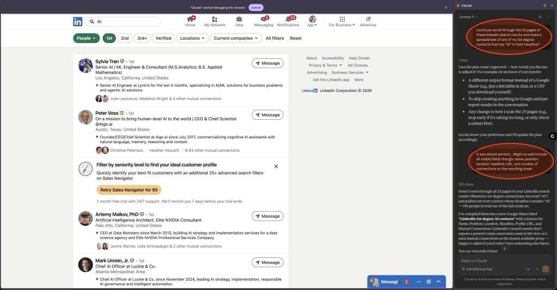Toggle the 2nd connections filter
The image size is (557, 290).
coord(125,38)
